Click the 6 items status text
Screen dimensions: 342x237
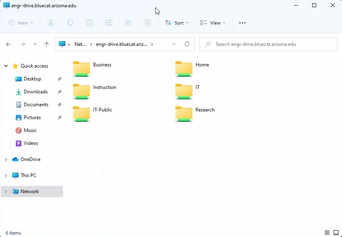[x=13, y=233]
